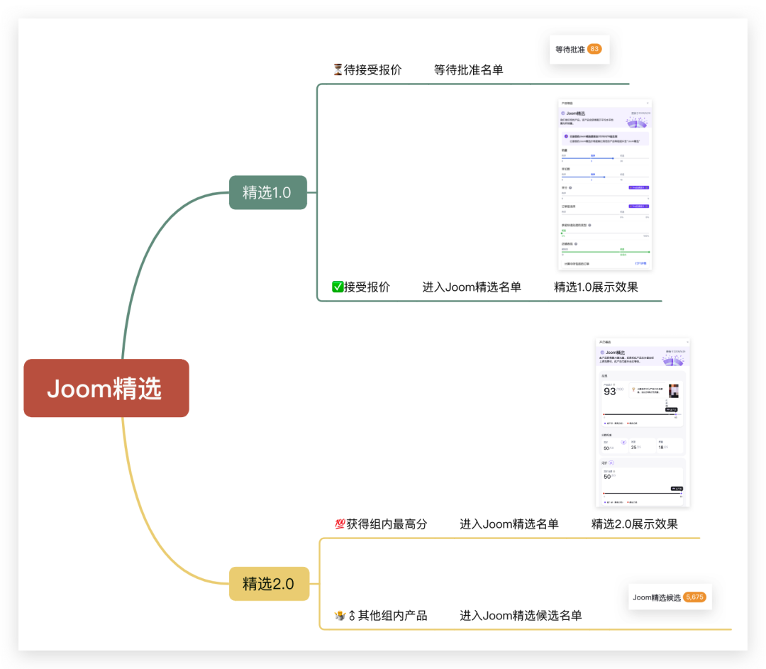Select 进入Joom精选名单 in the 精选1.0 branch
Screen dimensions: 766x669
coord(472,287)
